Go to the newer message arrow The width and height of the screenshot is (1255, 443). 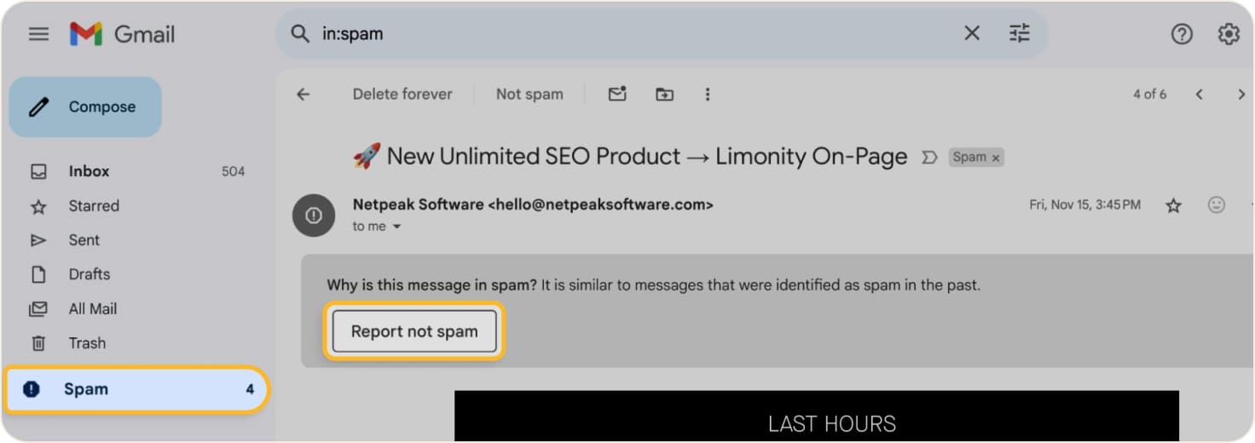1199,95
